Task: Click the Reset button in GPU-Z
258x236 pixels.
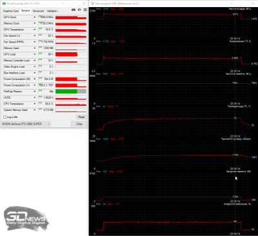Action: [81, 117]
